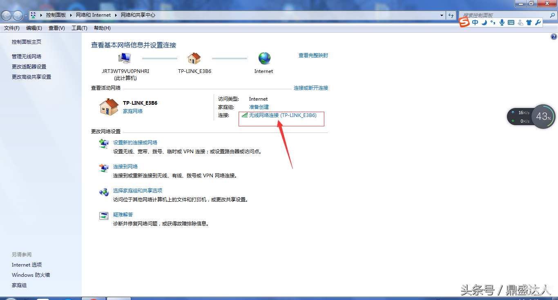
Task: Click the wireless signal bars icon
Action: pyautogui.click(x=244, y=115)
